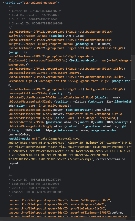Click the line starting "3.999V2H9V3.999H3V5.999H21"
This screenshot has width=135, height=221.
point(70,151)
